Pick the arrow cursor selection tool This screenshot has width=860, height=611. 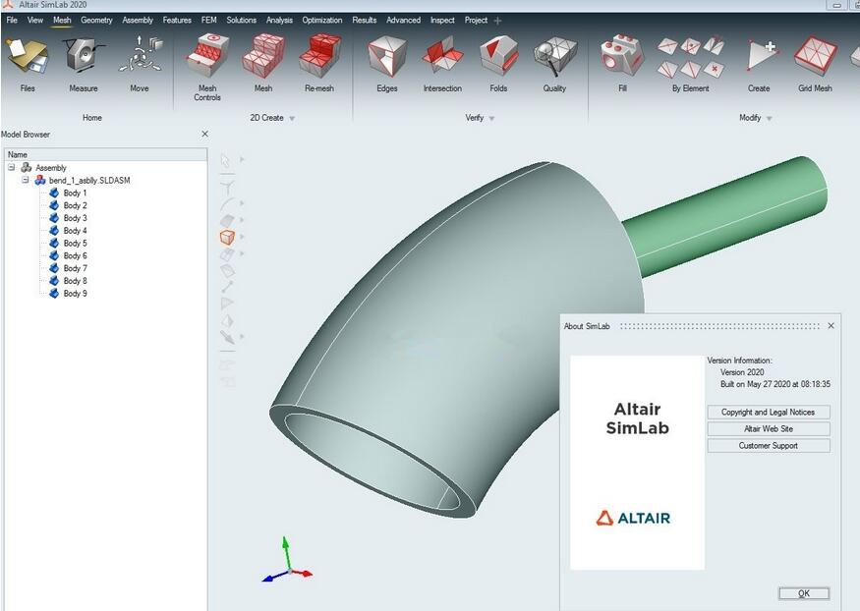click(x=225, y=160)
